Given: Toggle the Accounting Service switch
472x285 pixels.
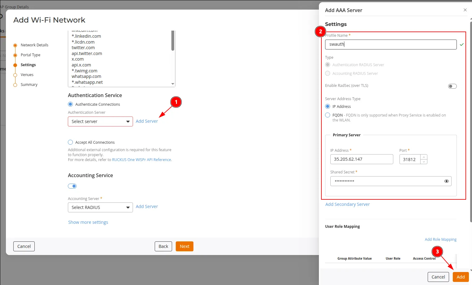Looking at the screenshot, I should [x=72, y=186].
